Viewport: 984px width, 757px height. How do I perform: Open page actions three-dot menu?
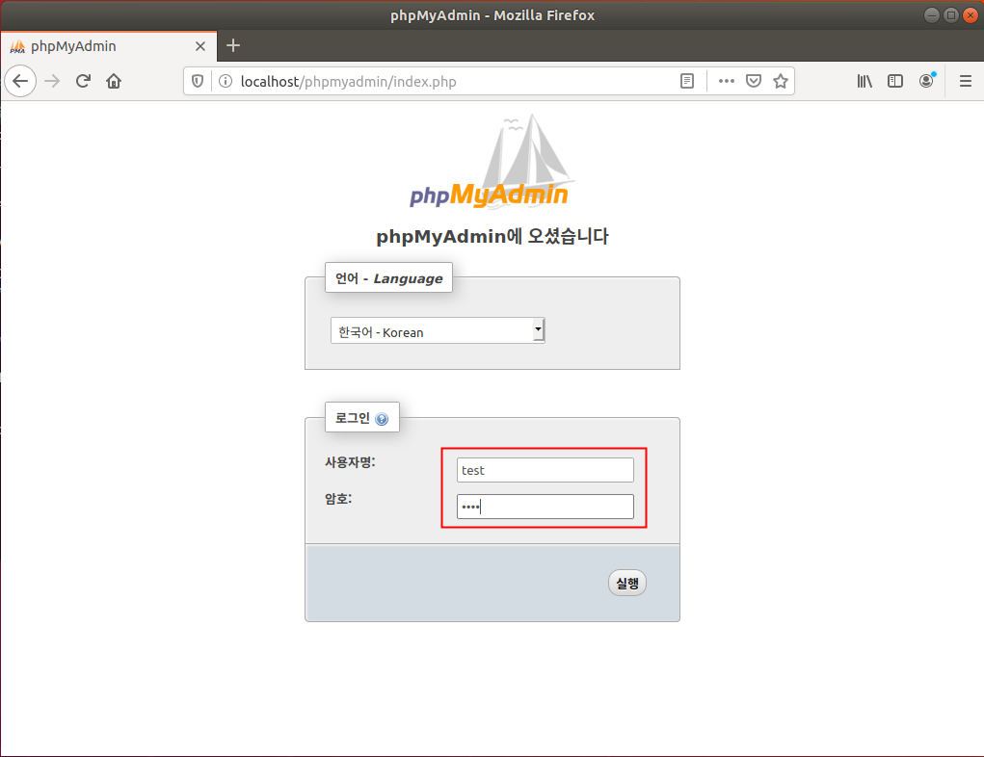point(727,81)
